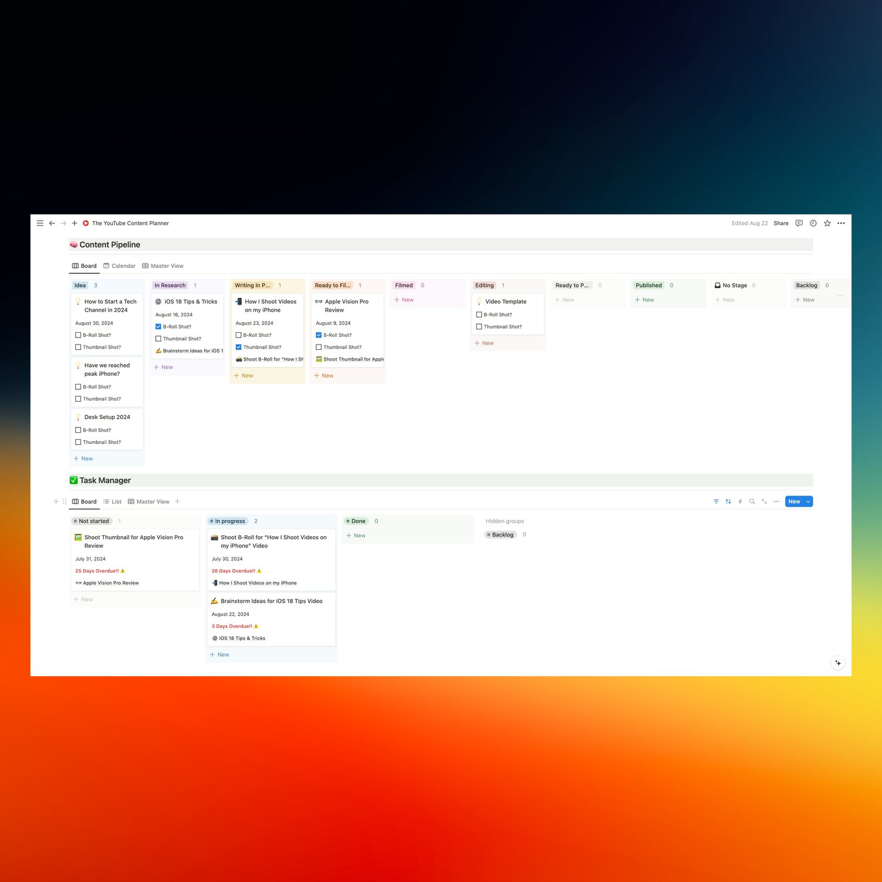The width and height of the screenshot is (882, 882).
Task: Uncheck Thumbnail Shot on How I Shoot Videos card
Action: (239, 347)
